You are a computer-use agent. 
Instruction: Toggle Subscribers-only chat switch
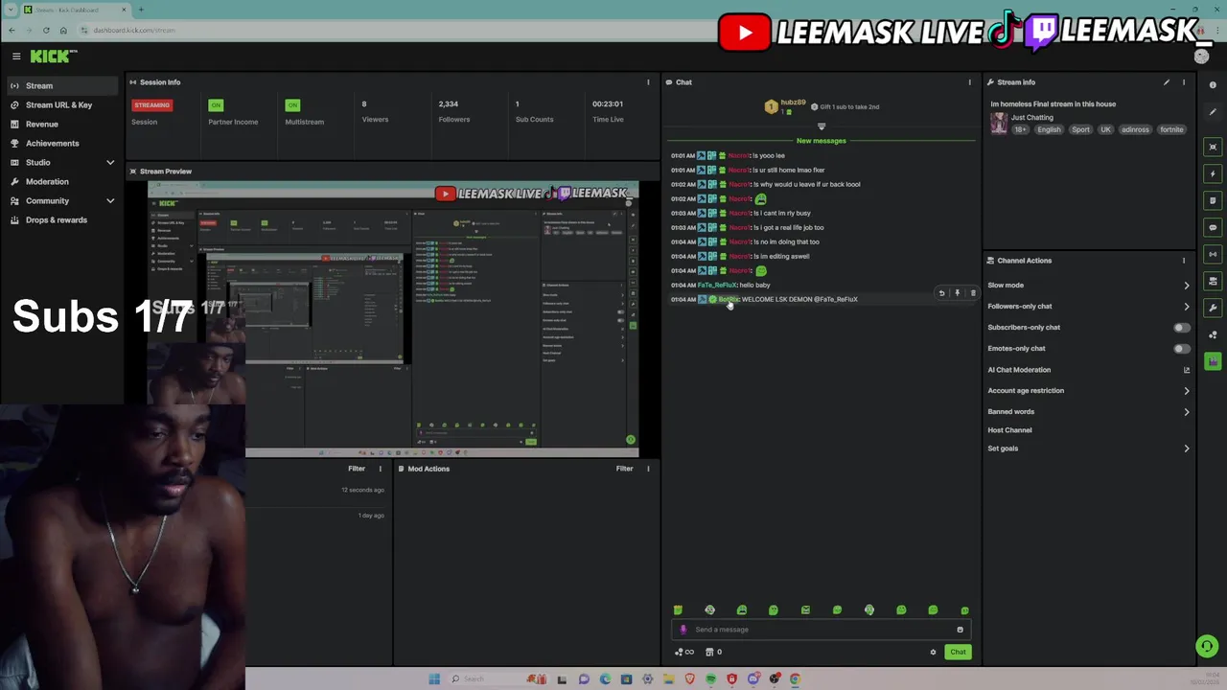pos(1181,328)
